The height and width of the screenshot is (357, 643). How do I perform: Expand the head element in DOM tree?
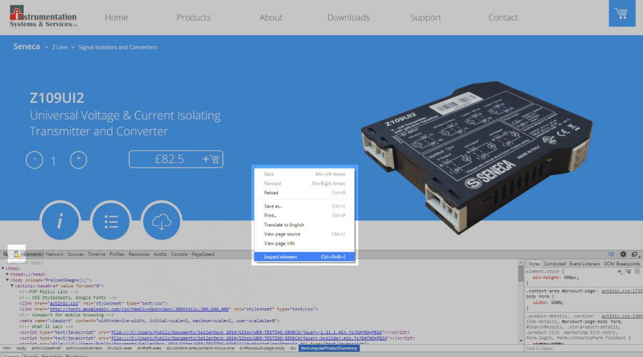click(8, 274)
